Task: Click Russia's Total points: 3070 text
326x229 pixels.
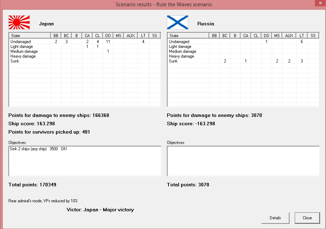Action: pyautogui.click(x=188, y=185)
